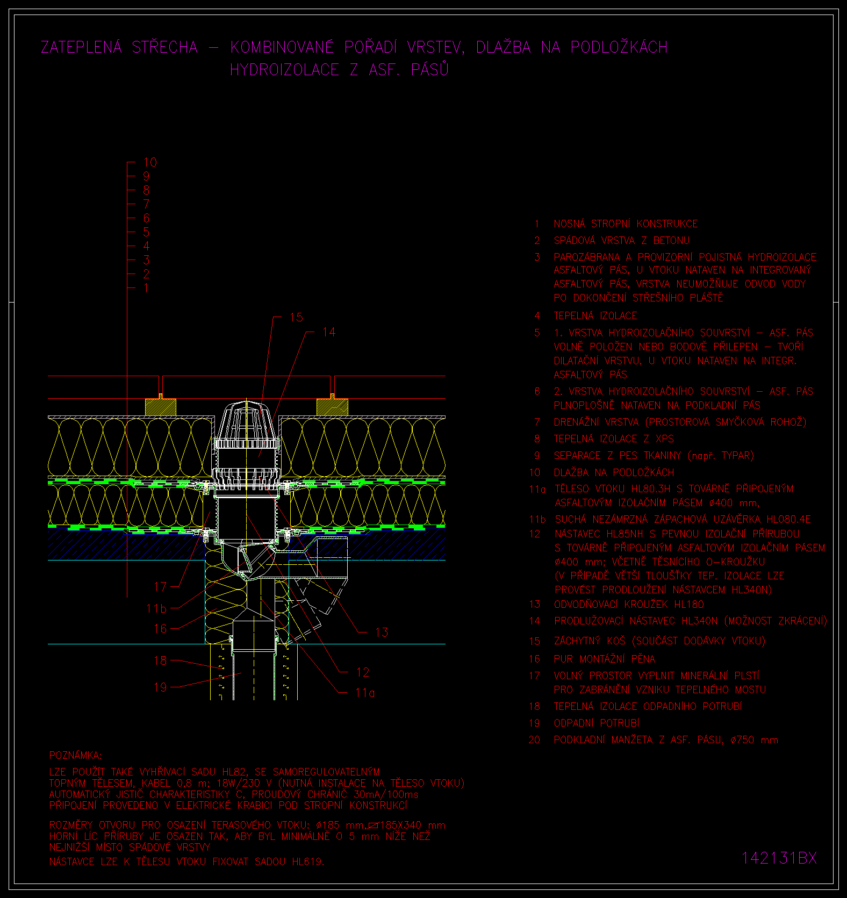847x898 pixels.
Task: Click the 'POZNÁMKA:' heading
Action: pos(75,756)
